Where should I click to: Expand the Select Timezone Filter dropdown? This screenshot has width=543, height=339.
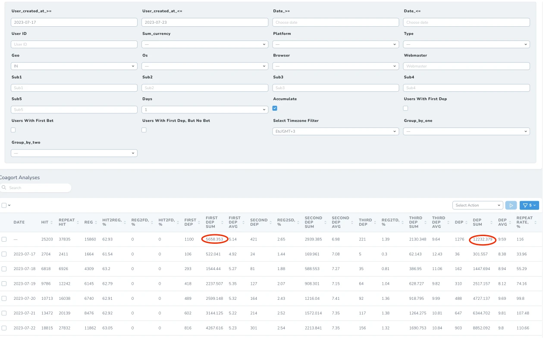point(336,131)
